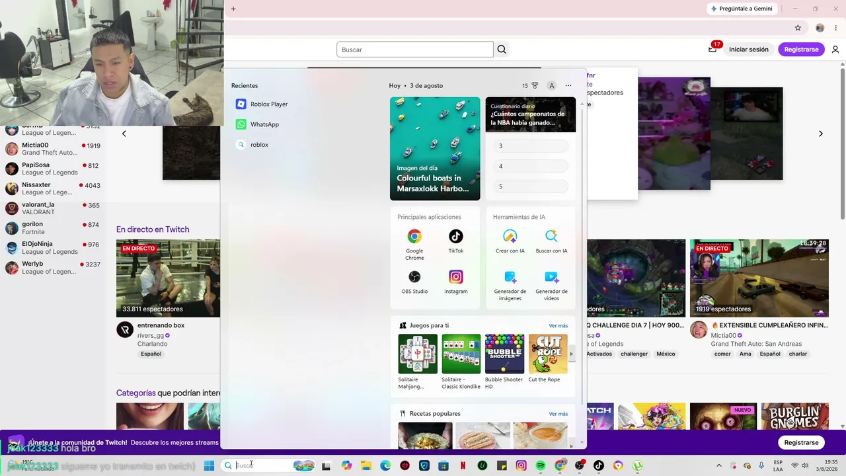This screenshot has width=846, height=476.
Task: Open the 'Generador de videos' tool
Action: [551, 286]
